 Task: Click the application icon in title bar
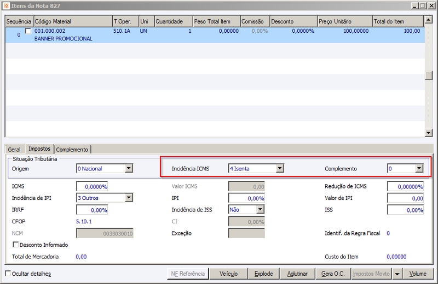click(x=6, y=5)
